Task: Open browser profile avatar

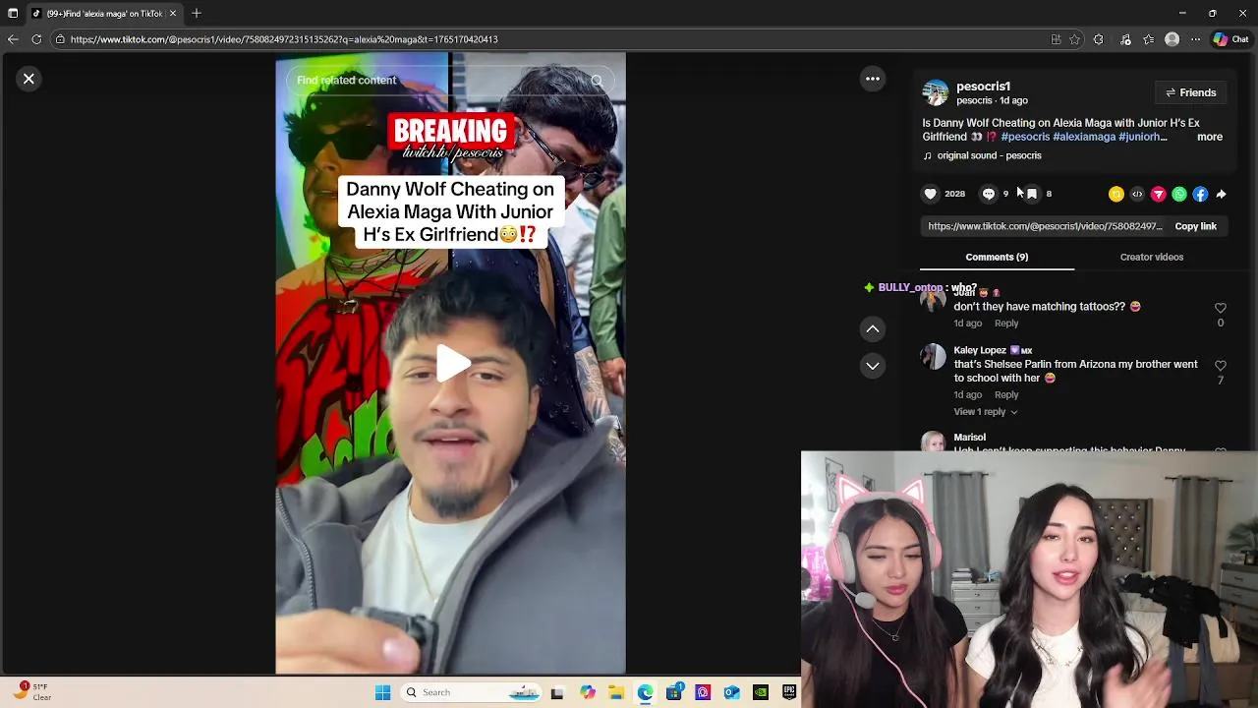Action: [x=1172, y=39]
